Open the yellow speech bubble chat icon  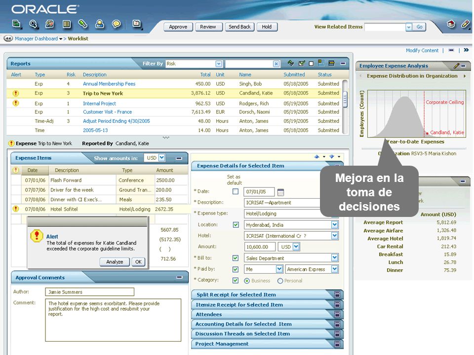pyautogui.click(x=116, y=24)
